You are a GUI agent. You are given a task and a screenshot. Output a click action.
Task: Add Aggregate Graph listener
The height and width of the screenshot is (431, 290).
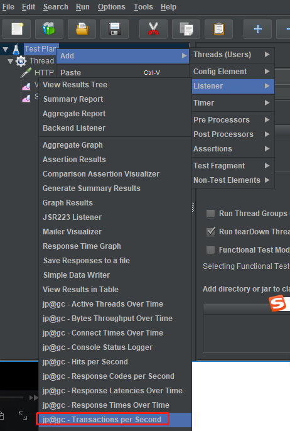pyautogui.click(x=115, y=145)
